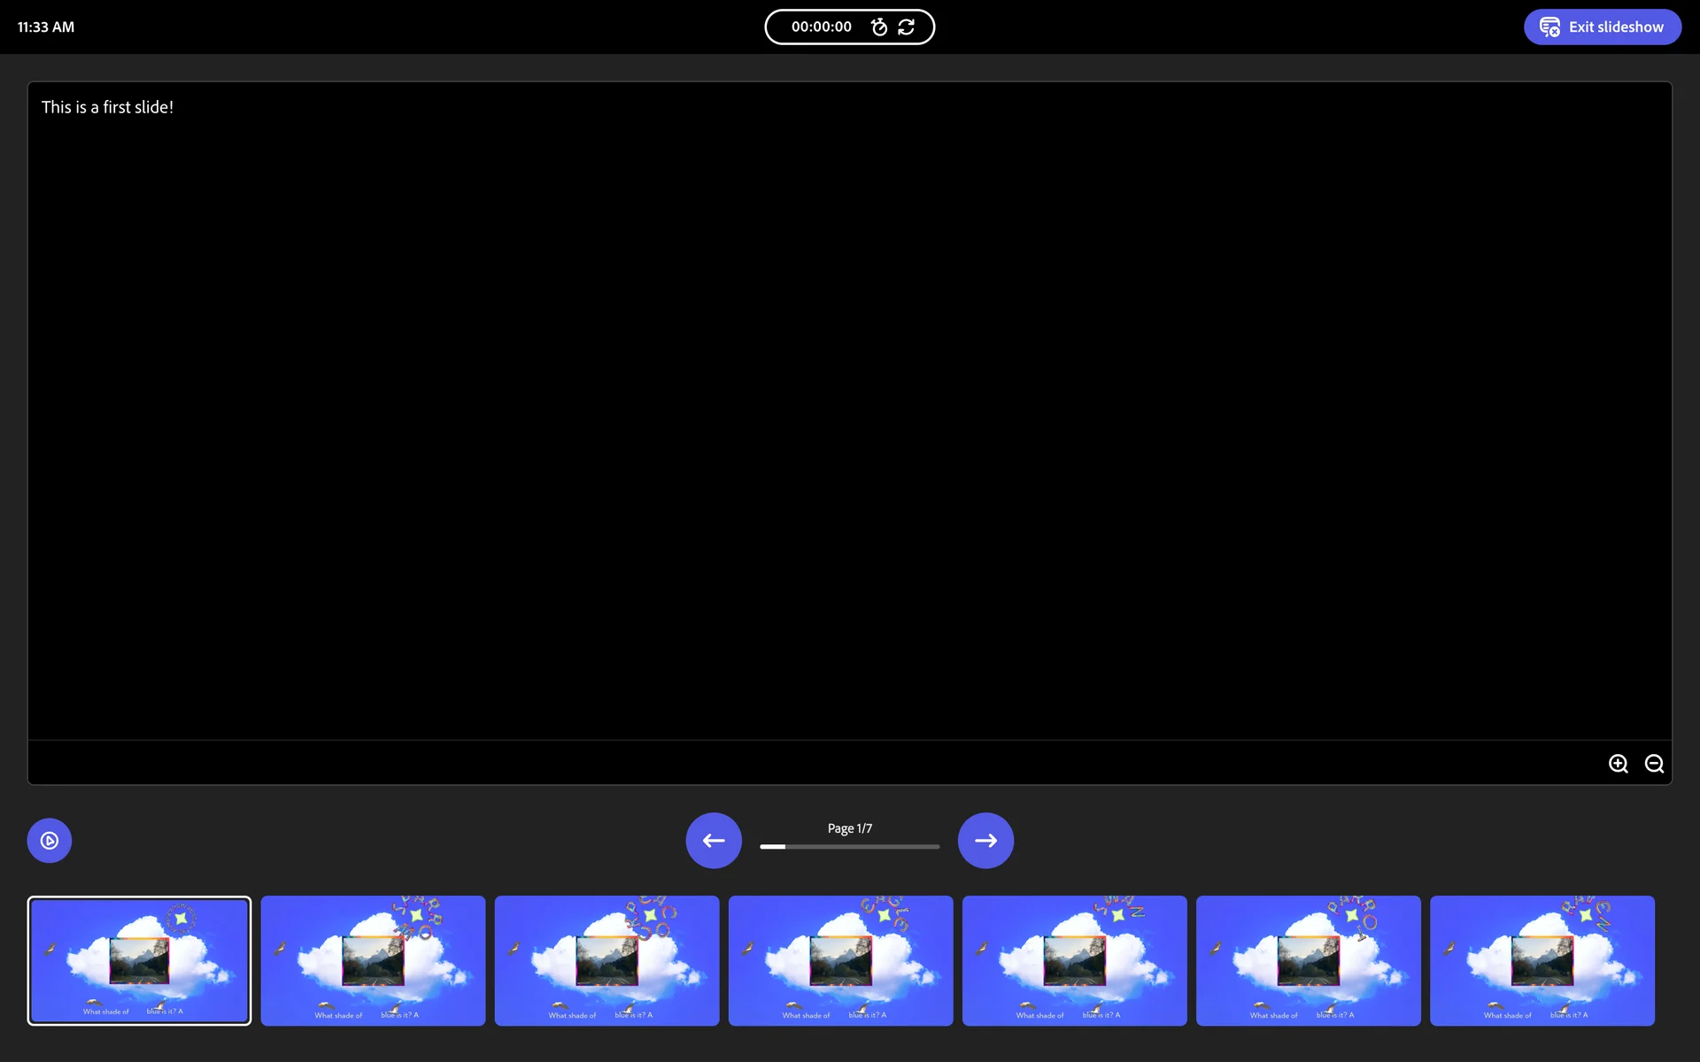The height and width of the screenshot is (1062, 1700).
Task: Reset the timer with the refresh icon
Action: point(906,27)
